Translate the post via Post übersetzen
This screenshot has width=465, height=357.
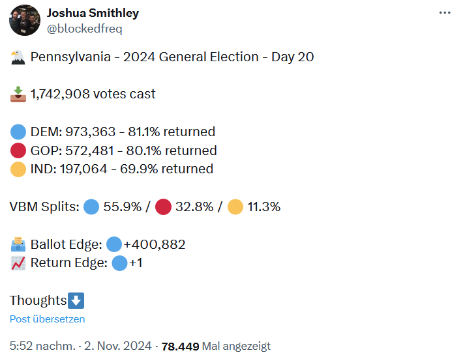pyautogui.click(x=47, y=319)
